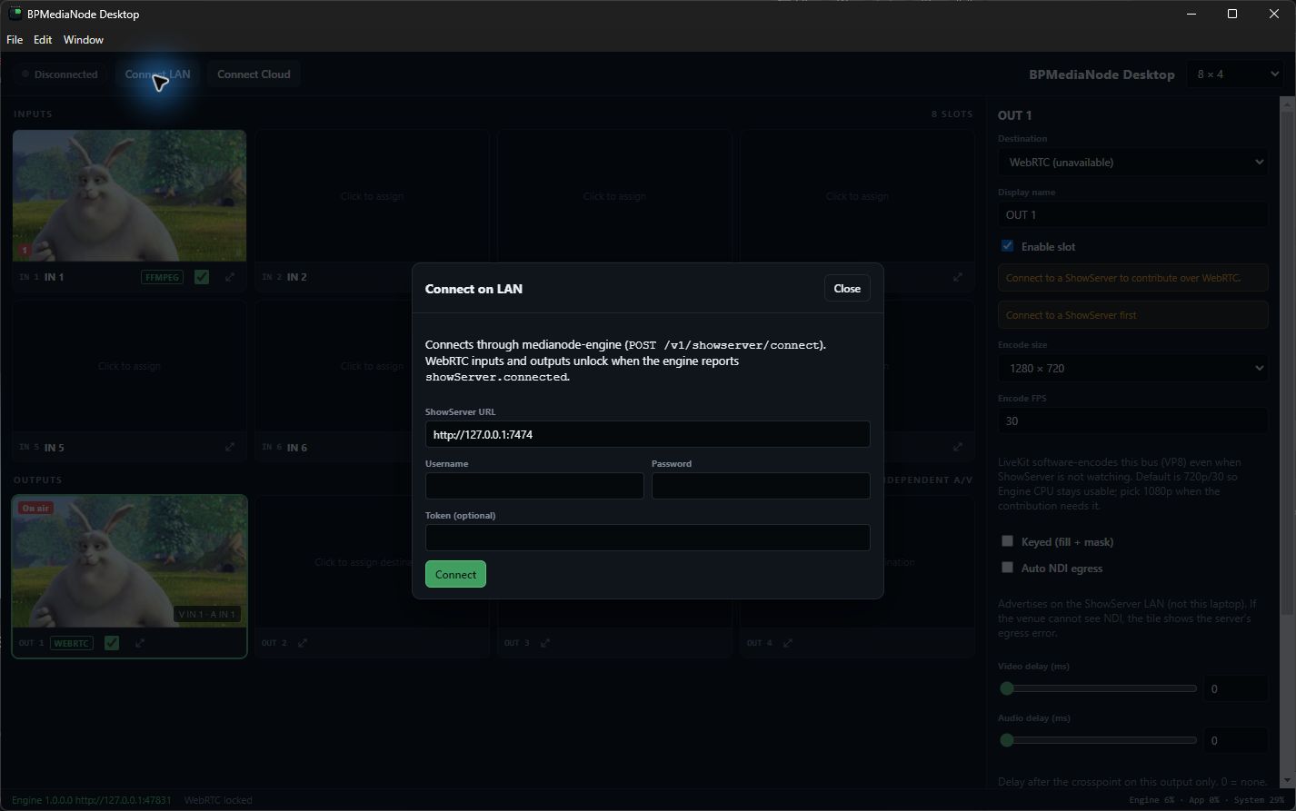Pop out the OUT 3 output tile
Image resolution: width=1296 pixels, height=811 pixels.
pyautogui.click(x=545, y=643)
